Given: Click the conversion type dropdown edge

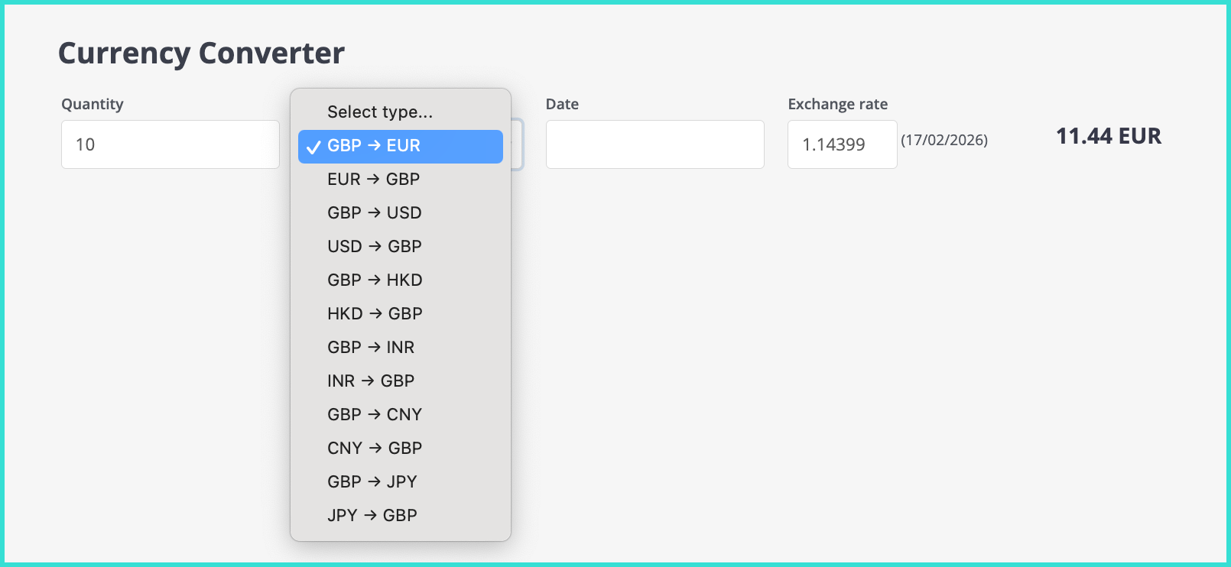Looking at the screenshot, I should 518,144.
